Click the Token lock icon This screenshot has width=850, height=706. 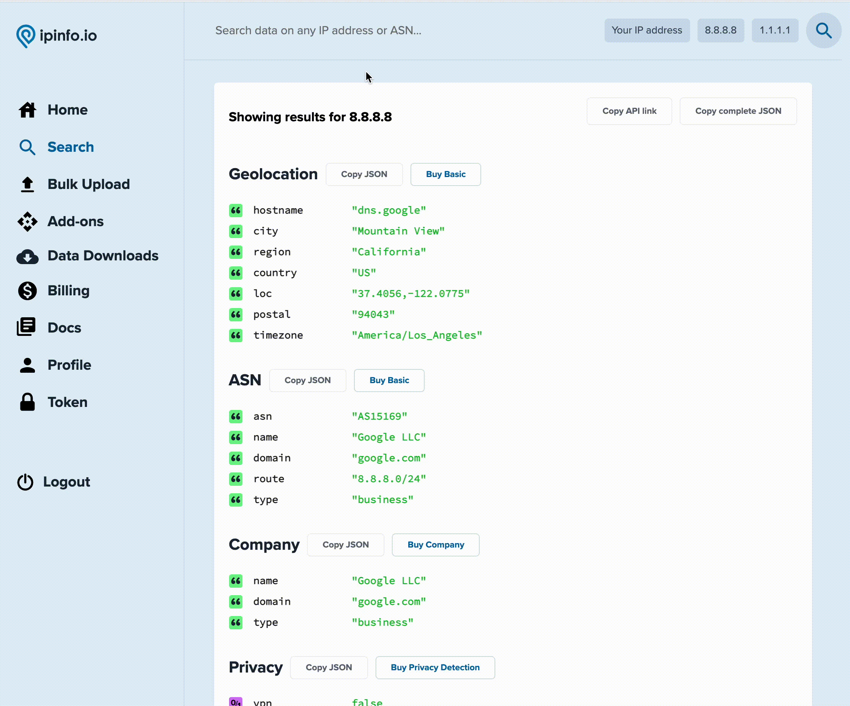click(x=27, y=402)
